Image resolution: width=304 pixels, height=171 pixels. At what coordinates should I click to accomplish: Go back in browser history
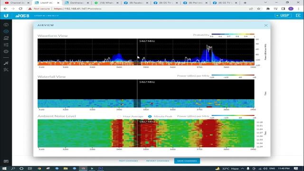click(x=5, y=9)
